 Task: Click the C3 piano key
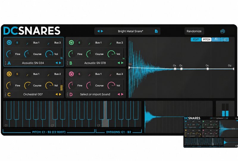(x=98, y=123)
